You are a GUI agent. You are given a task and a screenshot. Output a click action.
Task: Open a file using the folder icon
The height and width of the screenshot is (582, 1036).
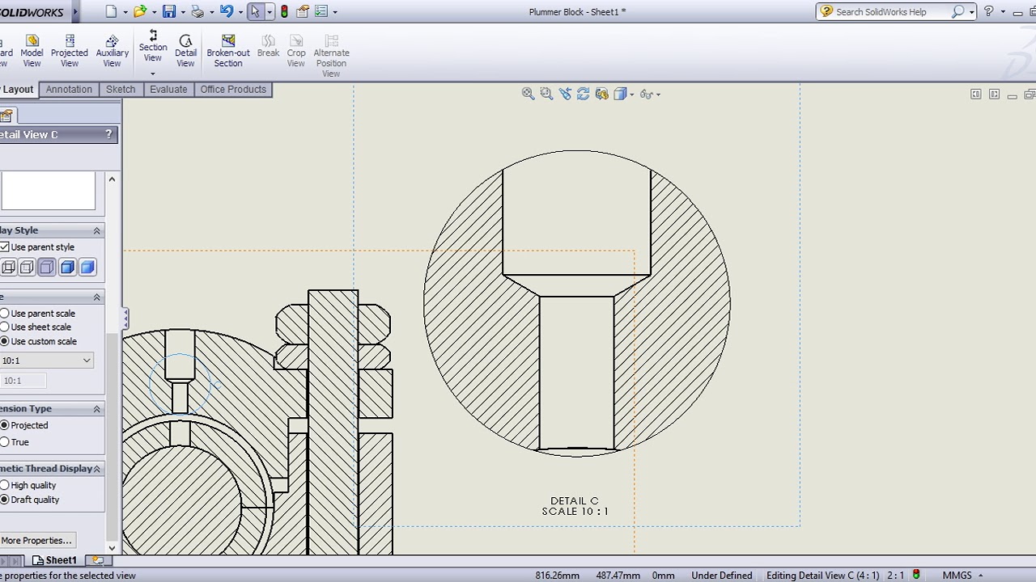140,11
